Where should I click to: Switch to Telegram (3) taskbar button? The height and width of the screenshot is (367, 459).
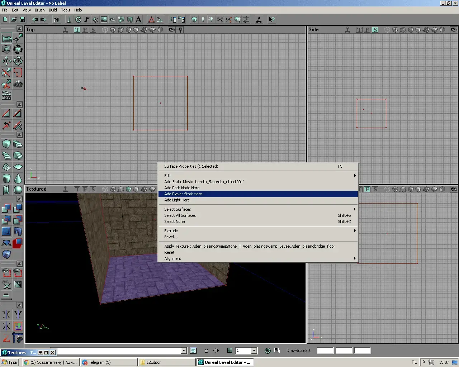(109, 362)
